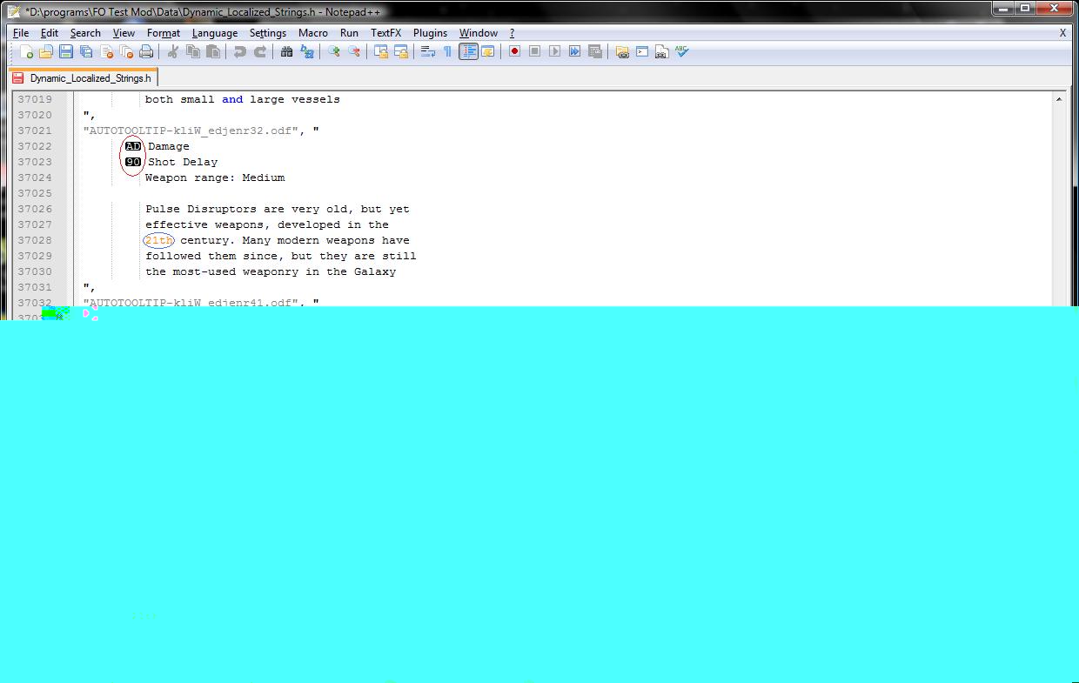
Task: Toggle the Word Wrap toolbar button
Action: 428,52
